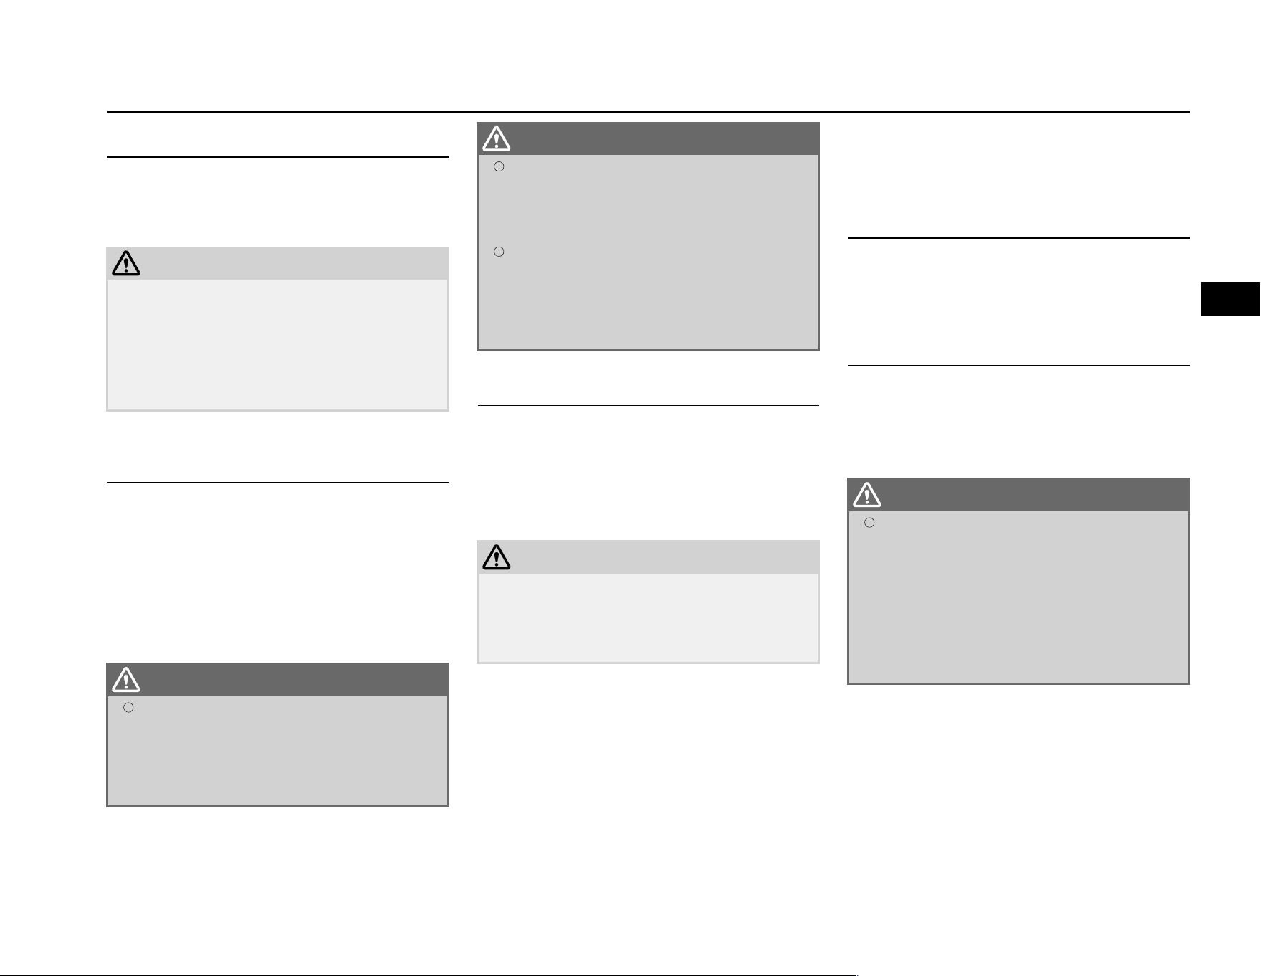This screenshot has height=976, width=1262.
Task: Select circle bullet in left column's lower dark box
Action: (x=129, y=708)
